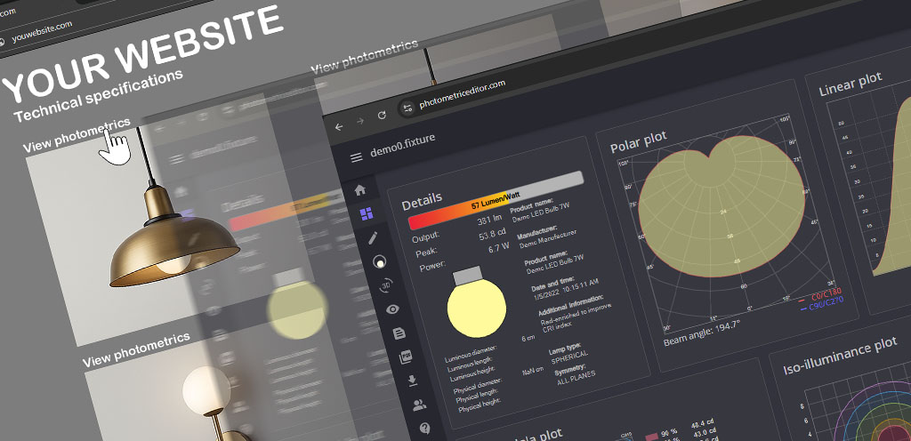Focus the photometriceditor.com address field

pos(462,92)
